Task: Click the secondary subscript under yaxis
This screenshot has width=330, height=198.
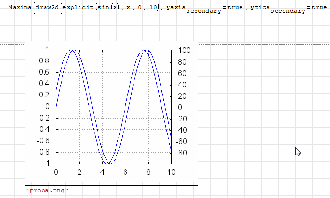Action: coord(203,11)
